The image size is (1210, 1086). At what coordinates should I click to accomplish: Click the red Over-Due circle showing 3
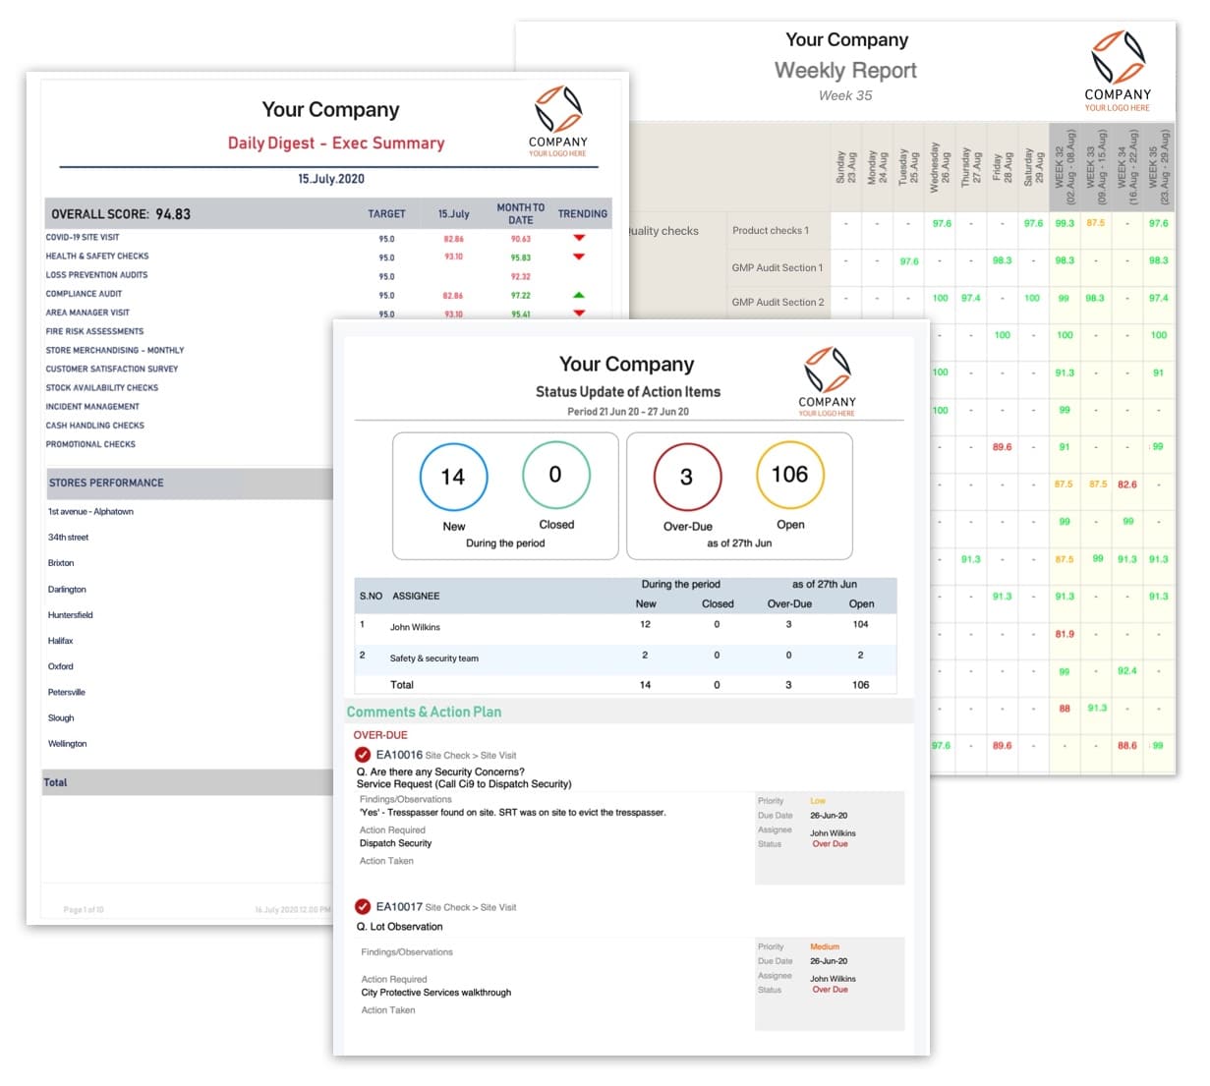coord(686,475)
